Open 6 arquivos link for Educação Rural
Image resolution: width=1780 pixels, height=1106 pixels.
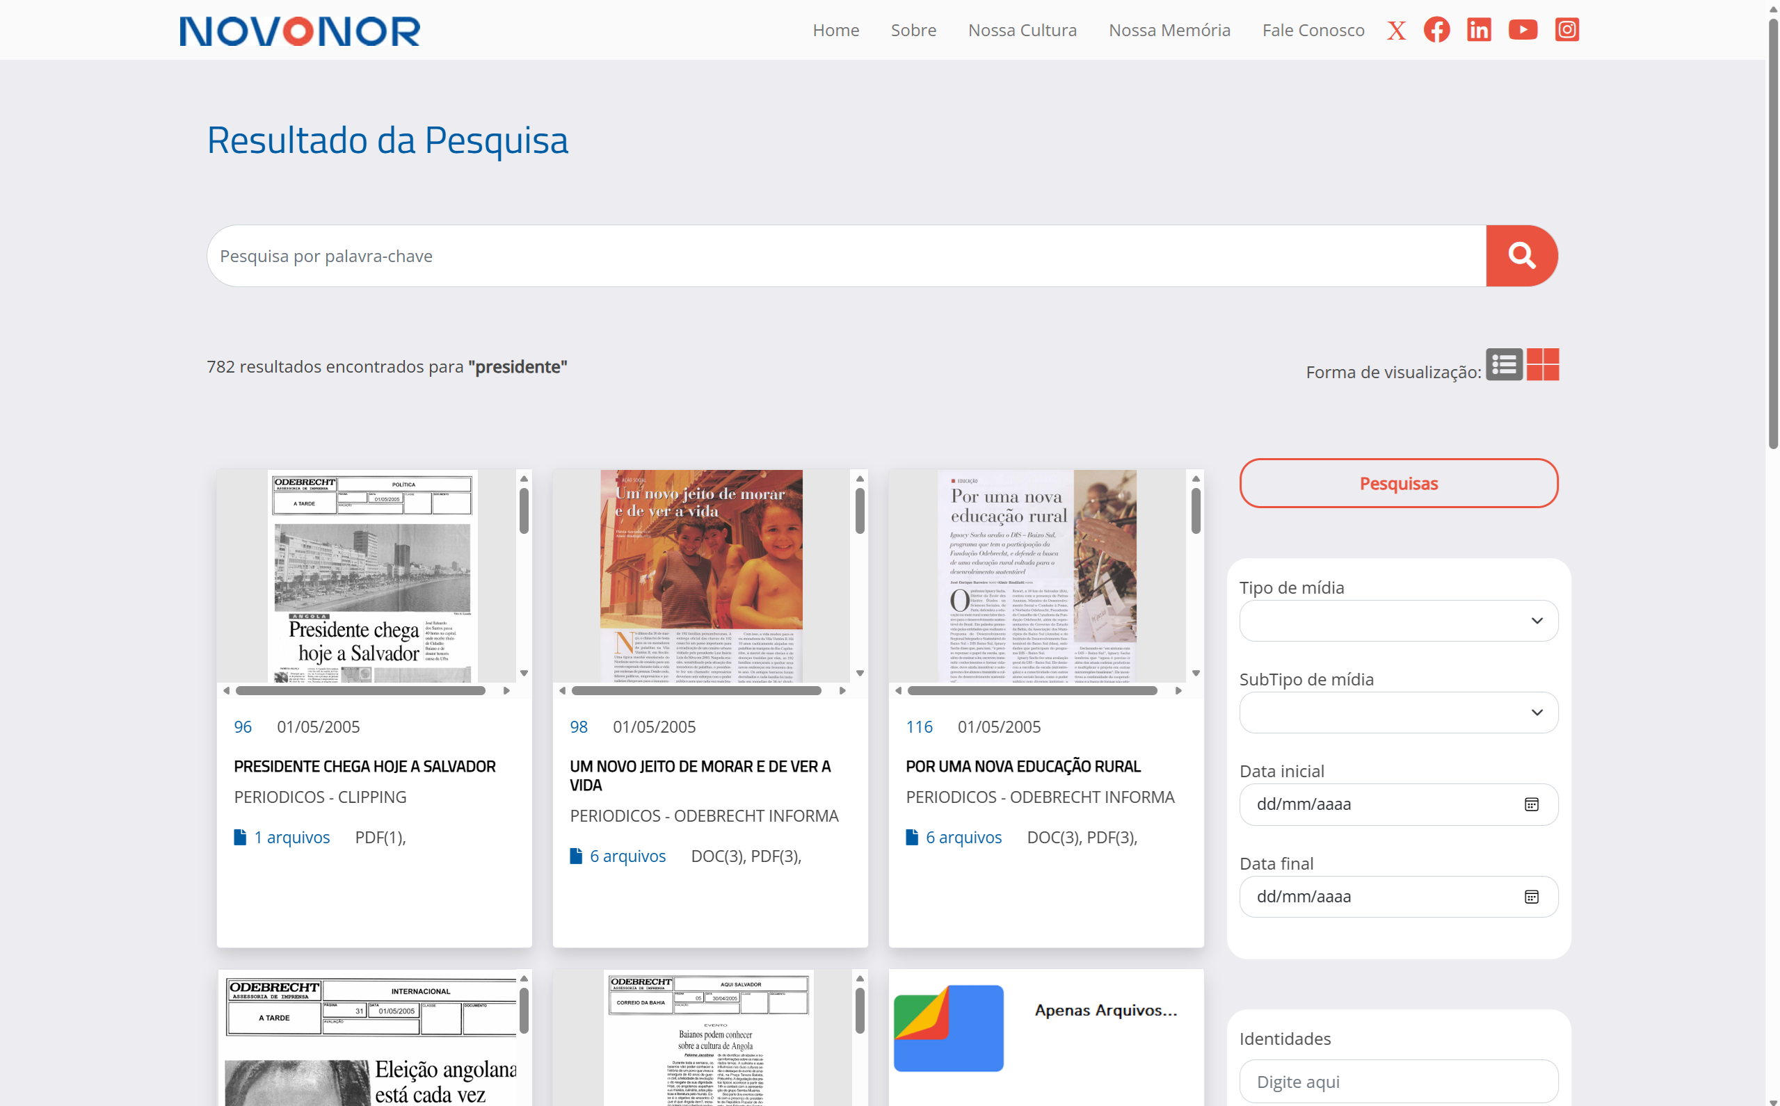963,837
